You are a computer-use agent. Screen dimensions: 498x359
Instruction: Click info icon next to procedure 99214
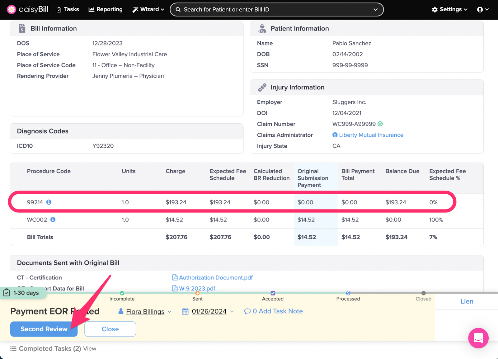[49, 202]
